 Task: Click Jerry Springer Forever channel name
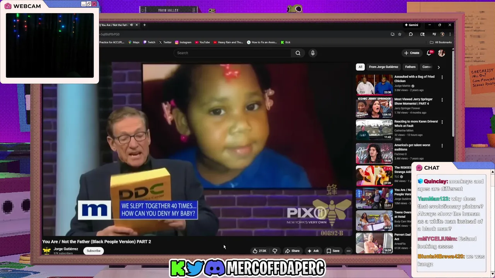tap(407, 108)
